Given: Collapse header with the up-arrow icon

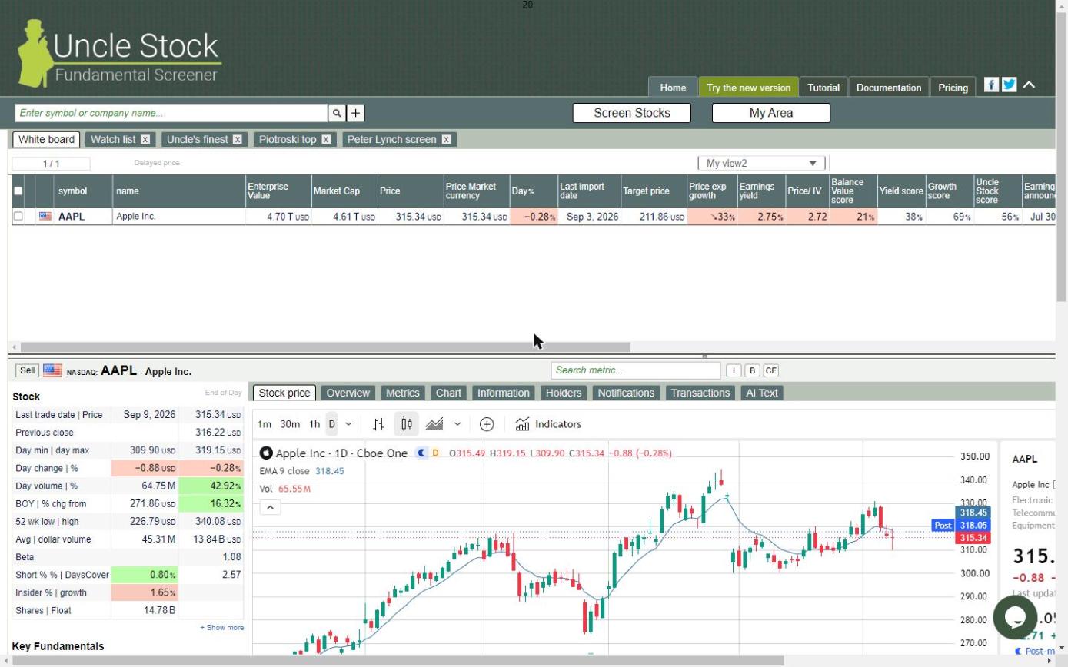Looking at the screenshot, I should pos(1029,85).
